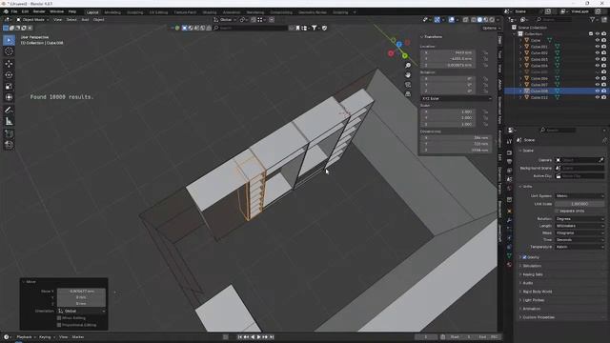
Task: Toggle the Gravity checkbox
Action: 524,257
